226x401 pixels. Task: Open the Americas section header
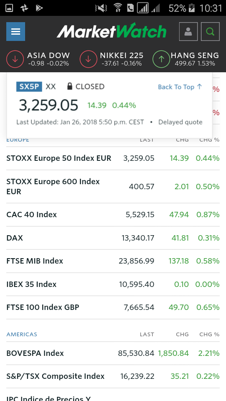pos(22,334)
